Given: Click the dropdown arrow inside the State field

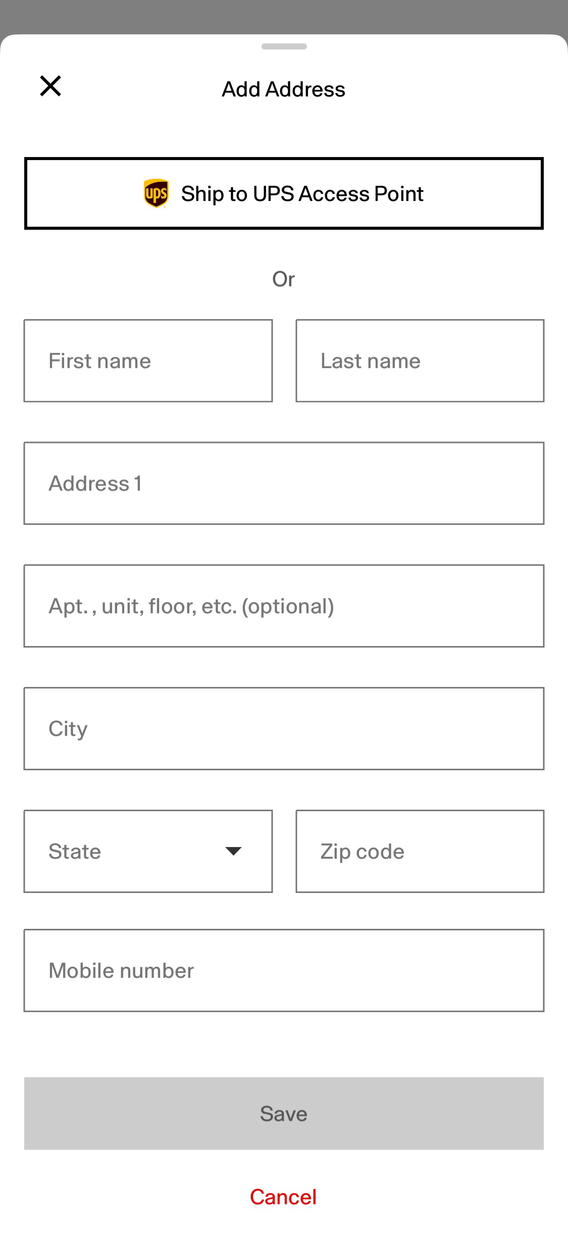Looking at the screenshot, I should 234,851.
